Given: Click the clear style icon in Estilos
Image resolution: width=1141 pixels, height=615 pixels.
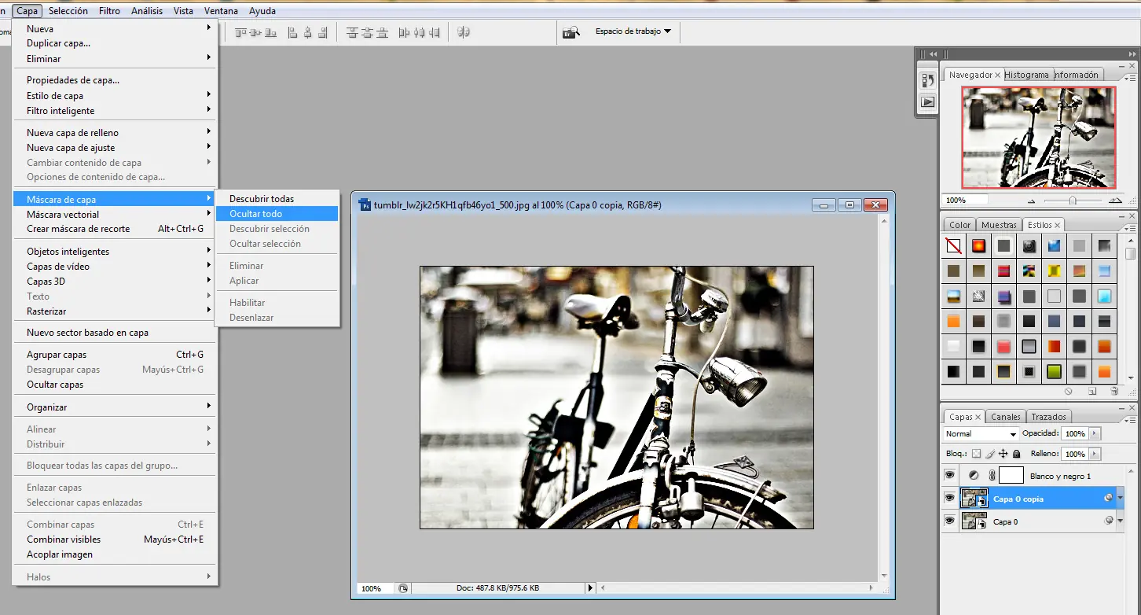Looking at the screenshot, I should click(1069, 391).
